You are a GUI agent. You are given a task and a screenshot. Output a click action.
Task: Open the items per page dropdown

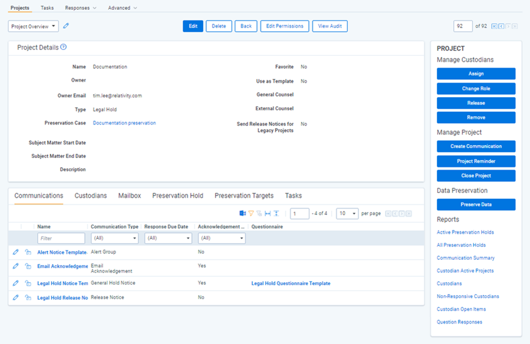click(347, 214)
